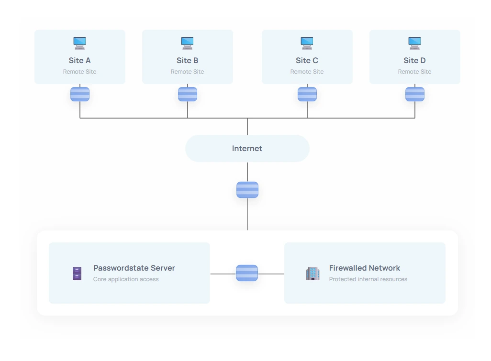Click the 'Site B' title text
This screenshot has height=361, width=491.
pyautogui.click(x=187, y=60)
